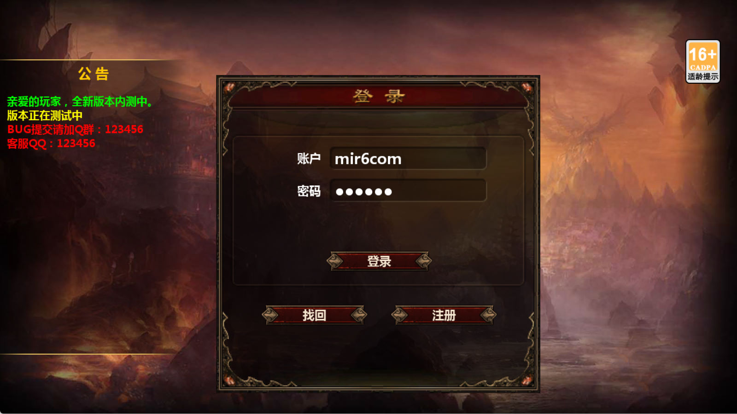Click the 适龄提示 age advisory label

702,76
